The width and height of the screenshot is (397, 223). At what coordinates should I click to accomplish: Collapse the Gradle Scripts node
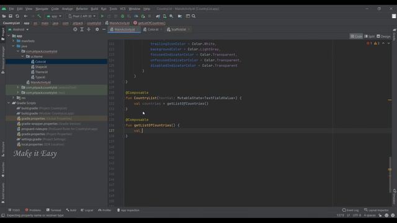click(x=9, y=103)
